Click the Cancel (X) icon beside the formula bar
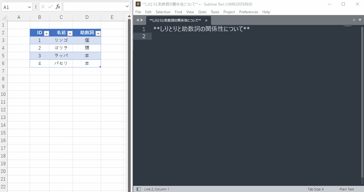This screenshot has width=364, height=192. click(x=43, y=6)
